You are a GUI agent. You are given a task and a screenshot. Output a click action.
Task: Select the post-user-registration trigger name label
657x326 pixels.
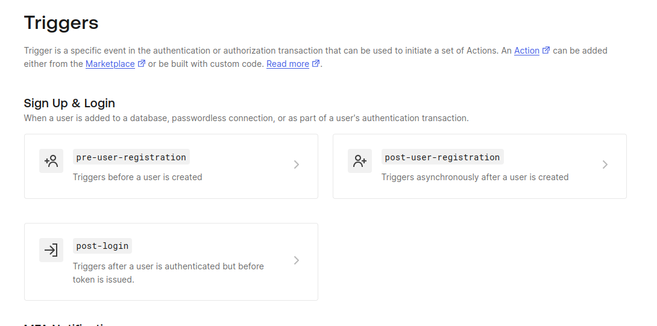click(442, 157)
